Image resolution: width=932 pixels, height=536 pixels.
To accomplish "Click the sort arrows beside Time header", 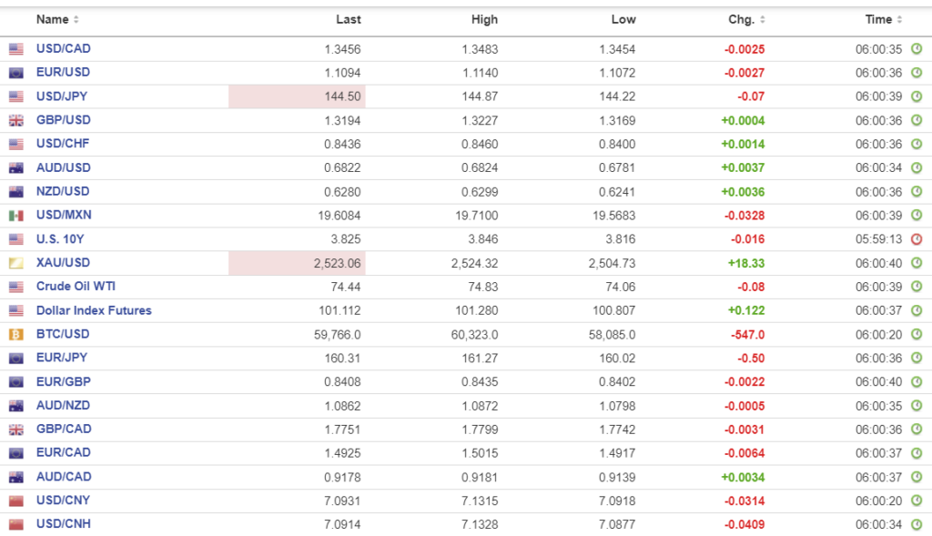I will point(900,20).
